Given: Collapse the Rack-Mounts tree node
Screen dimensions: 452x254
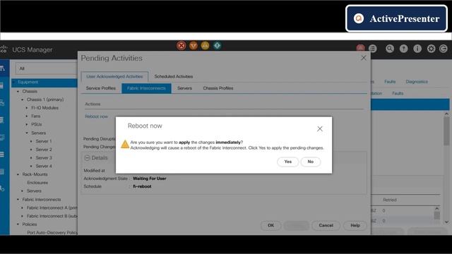Looking at the screenshot, I should [18, 174].
